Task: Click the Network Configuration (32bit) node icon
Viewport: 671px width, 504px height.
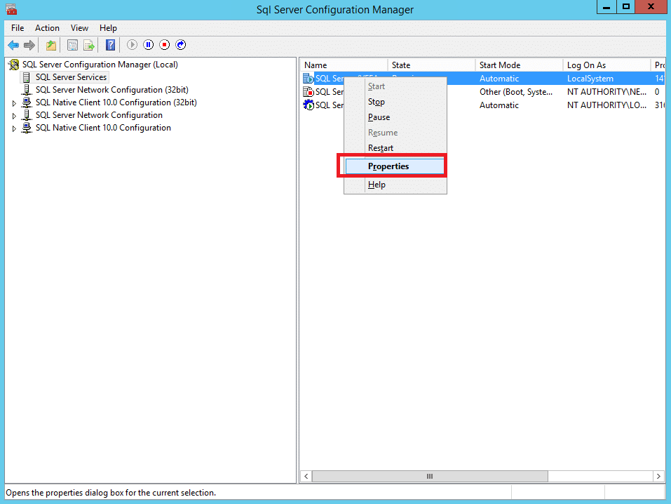Action: 27,90
